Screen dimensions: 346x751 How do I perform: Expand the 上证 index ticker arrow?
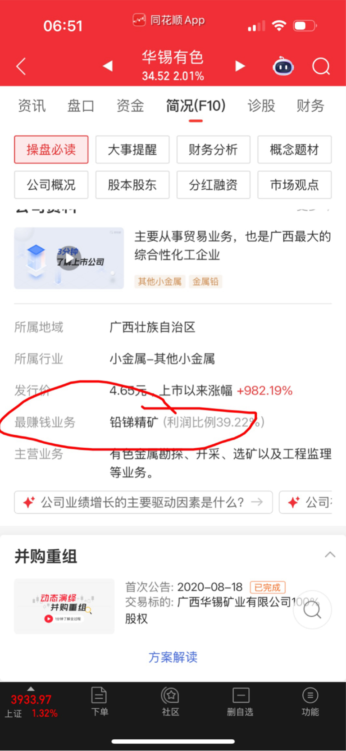pos(31,689)
